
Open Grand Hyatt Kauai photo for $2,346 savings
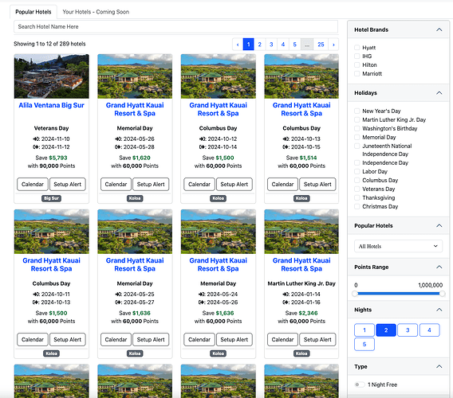coord(301,232)
